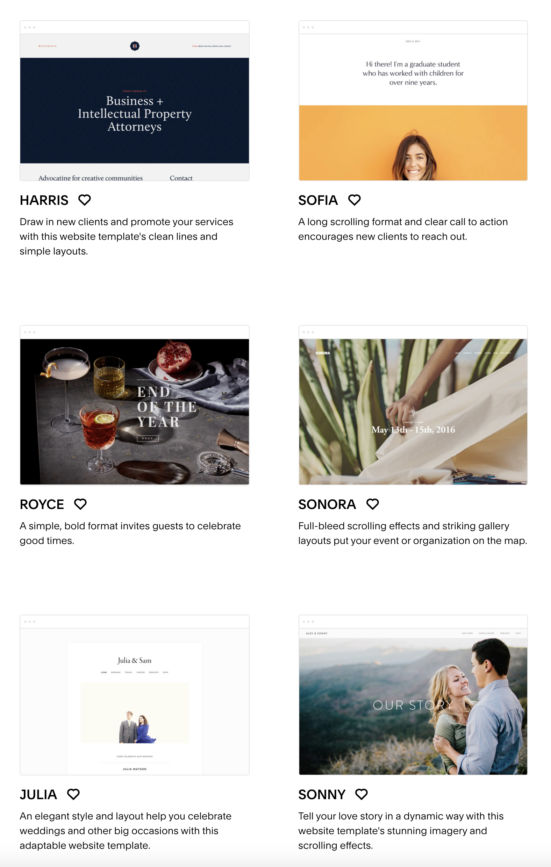Add Sonora to favorites via heart icon
This screenshot has height=867, width=551.
[373, 504]
